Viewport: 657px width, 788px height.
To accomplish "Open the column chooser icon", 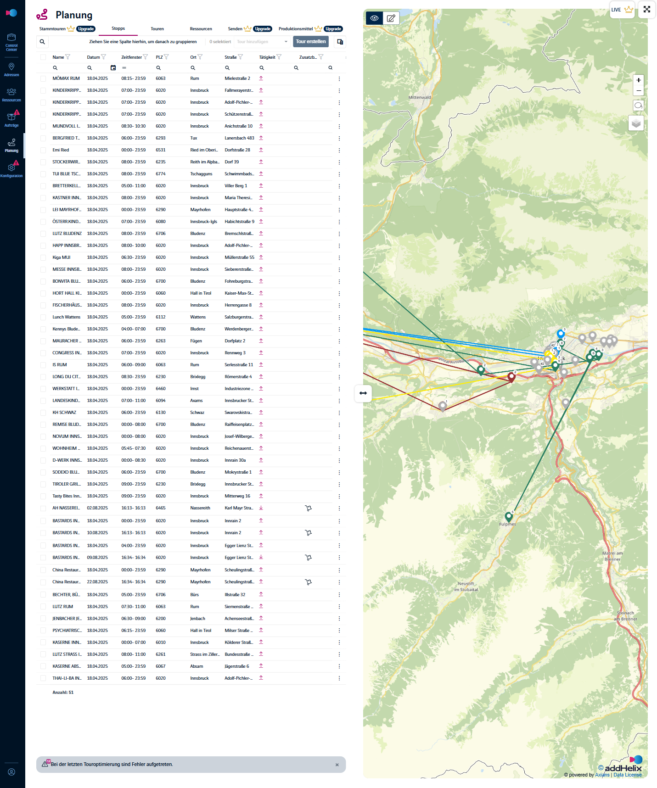I will pyautogui.click(x=340, y=42).
